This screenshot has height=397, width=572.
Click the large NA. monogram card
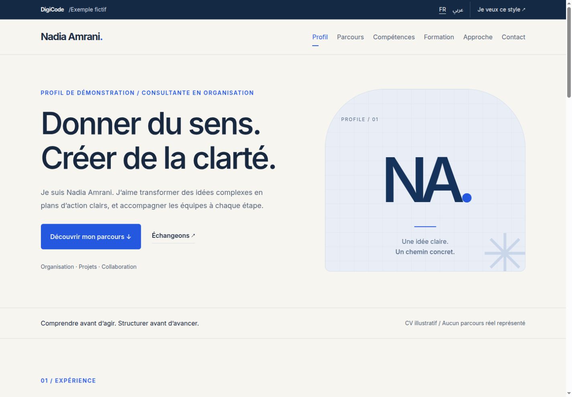tap(425, 180)
